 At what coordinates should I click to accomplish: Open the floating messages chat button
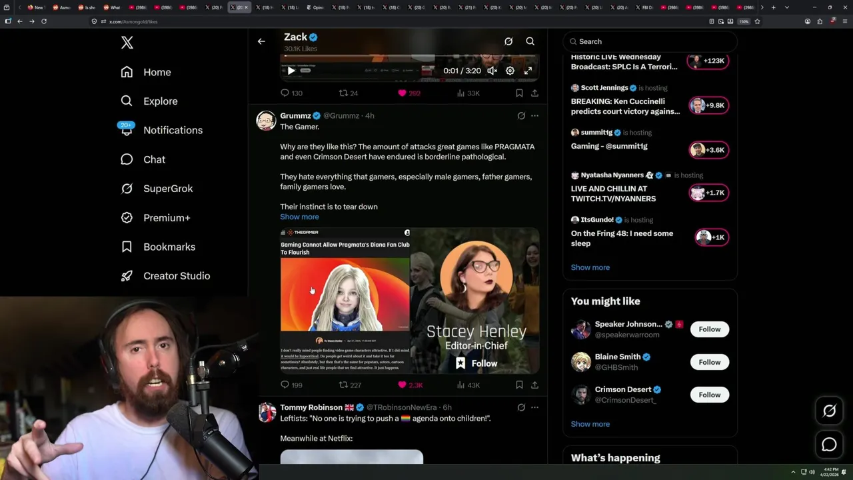[829, 445]
